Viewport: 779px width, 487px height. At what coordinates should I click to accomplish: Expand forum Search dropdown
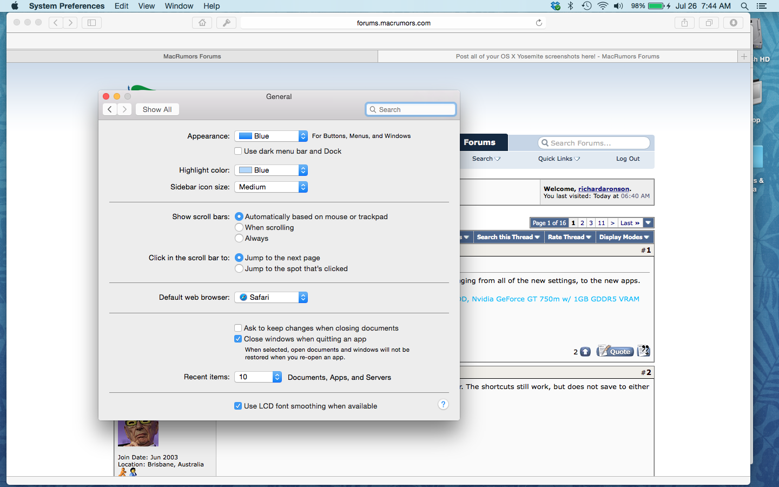(x=486, y=159)
